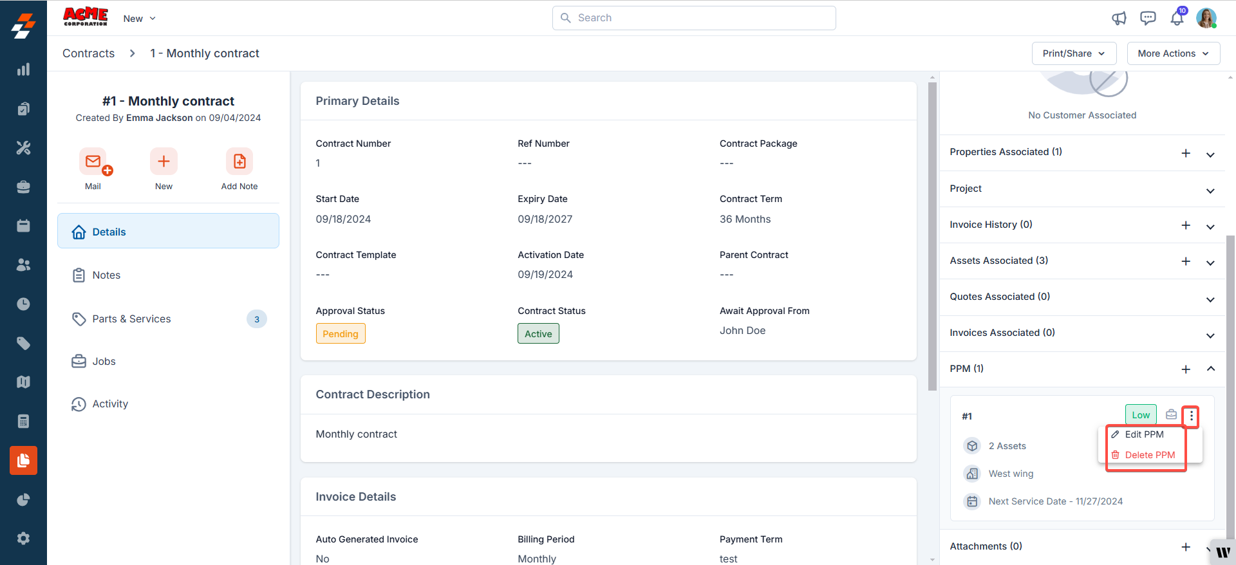1236x565 pixels.
Task: Click the announcements megaphone icon
Action: point(1119,18)
